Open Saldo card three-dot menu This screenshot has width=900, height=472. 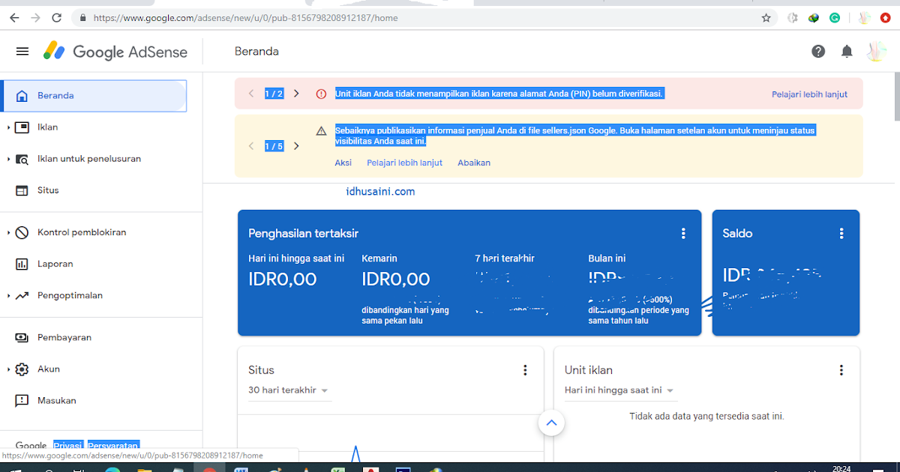pos(841,234)
